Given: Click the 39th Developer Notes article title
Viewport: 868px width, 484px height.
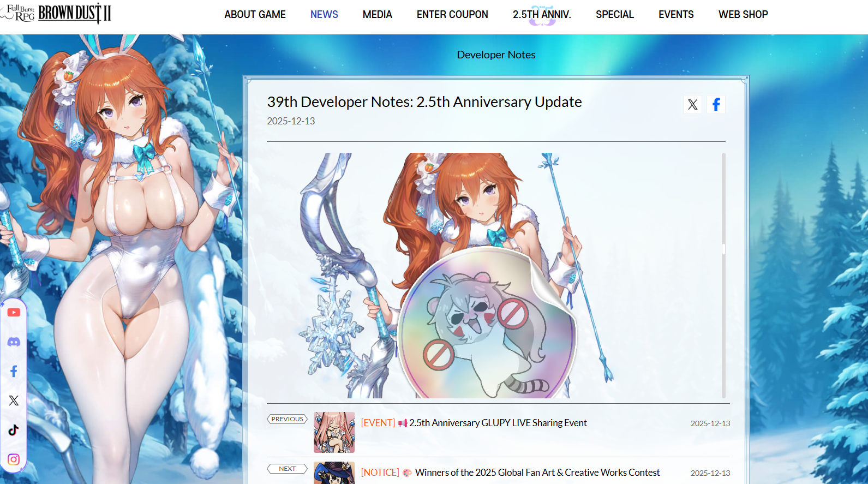Looking at the screenshot, I should pyautogui.click(x=424, y=102).
